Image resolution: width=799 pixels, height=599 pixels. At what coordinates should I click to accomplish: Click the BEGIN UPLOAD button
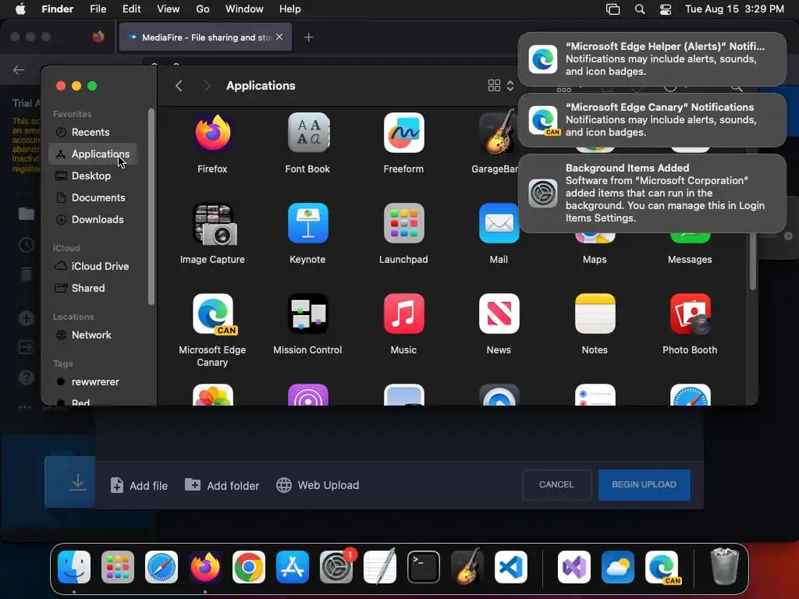(x=644, y=485)
